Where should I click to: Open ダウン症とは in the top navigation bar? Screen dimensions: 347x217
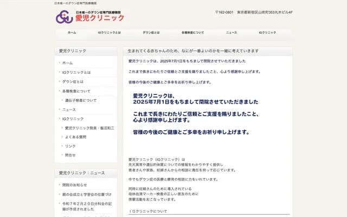151,33
